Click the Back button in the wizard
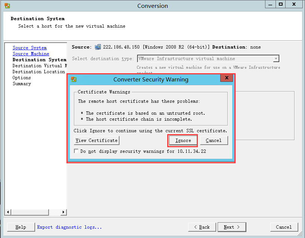The width and height of the screenshot is (305, 238). 202,227
